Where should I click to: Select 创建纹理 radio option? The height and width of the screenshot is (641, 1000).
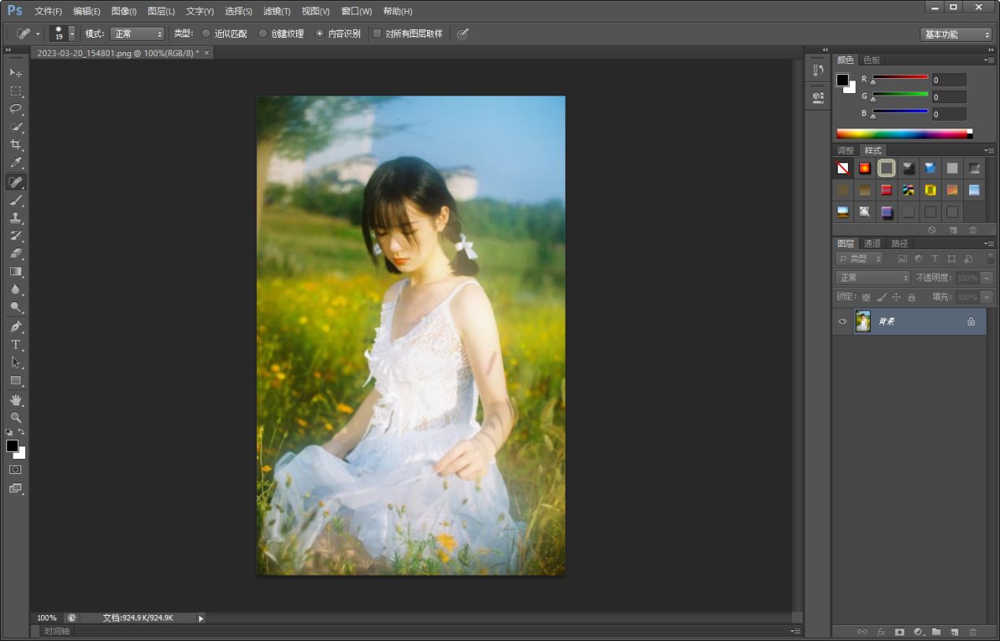pyautogui.click(x=263, y=34)
